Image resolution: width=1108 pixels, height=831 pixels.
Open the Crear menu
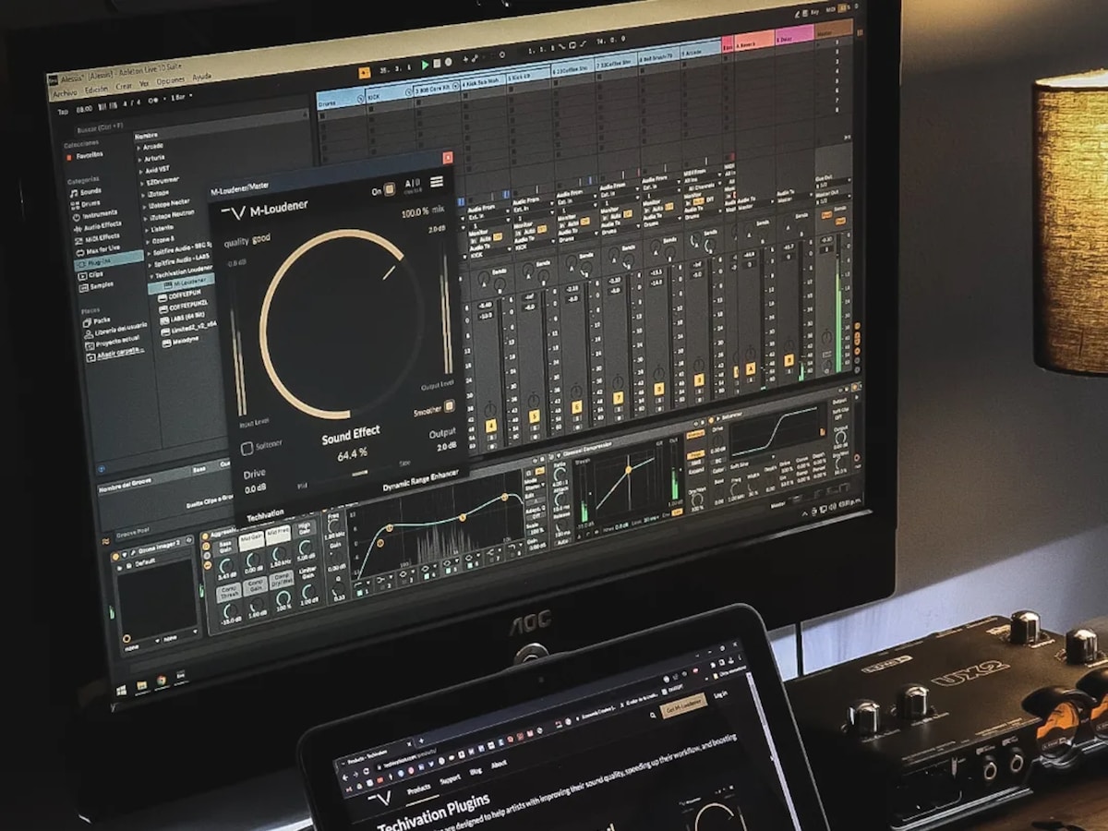(x=124, y=86)
